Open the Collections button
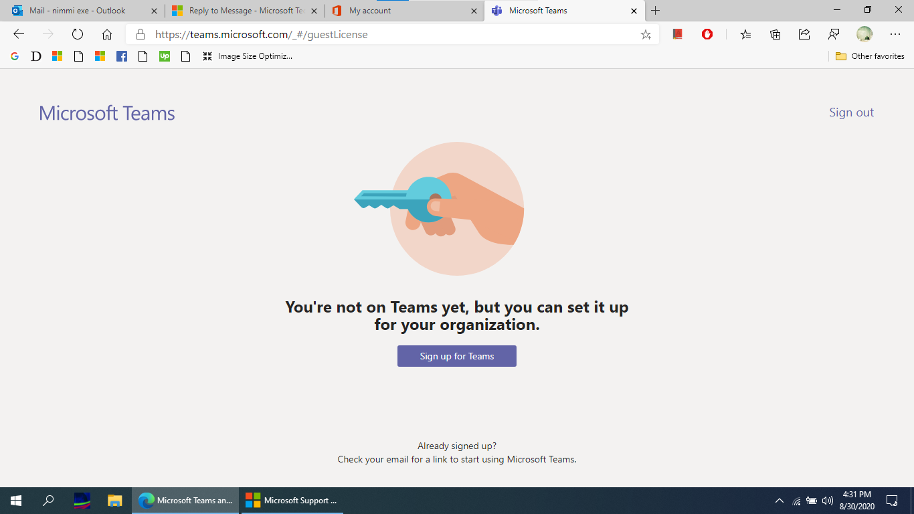 775,34
